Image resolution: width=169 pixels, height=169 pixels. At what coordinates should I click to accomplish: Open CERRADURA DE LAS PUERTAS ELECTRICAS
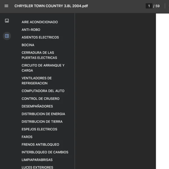pyautogui.click(x=39, y=55)
